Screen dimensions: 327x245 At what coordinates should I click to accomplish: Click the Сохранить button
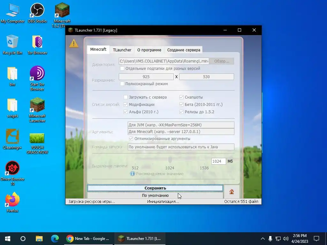point(155,188)
